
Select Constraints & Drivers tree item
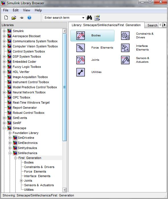pos(39,167)
